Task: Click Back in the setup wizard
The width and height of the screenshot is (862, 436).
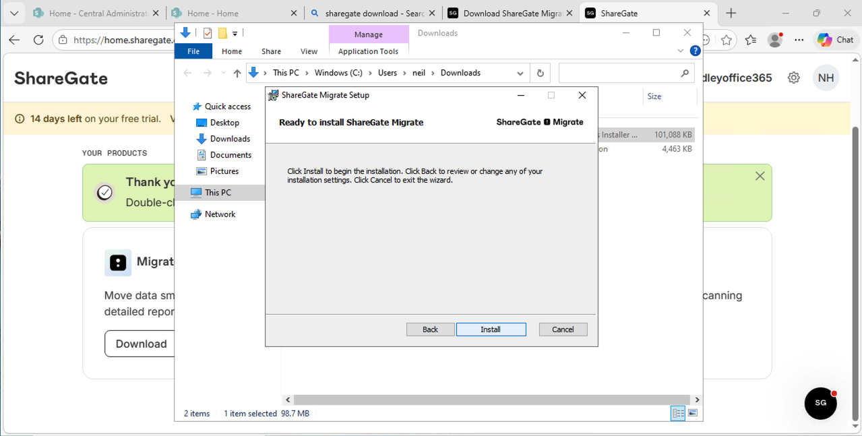Action: pos(430,330)
